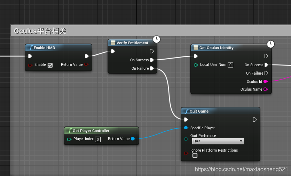The height and width of the screenshot is (176, 291).
Task: Click the Oculus Name output pin
Action: [x=266, y=89]
